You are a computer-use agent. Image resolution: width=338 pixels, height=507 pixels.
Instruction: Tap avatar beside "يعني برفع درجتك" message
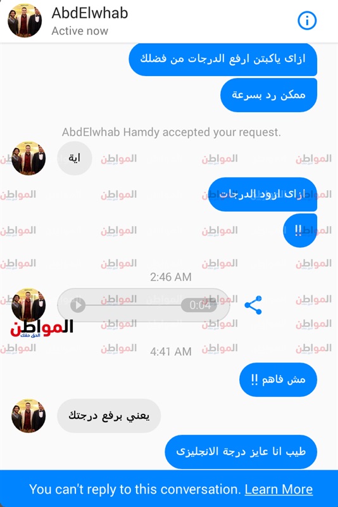point(28,416)
